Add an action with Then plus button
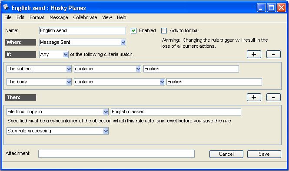The width and height of the screenshot is (289, 171). click(254, 97)
